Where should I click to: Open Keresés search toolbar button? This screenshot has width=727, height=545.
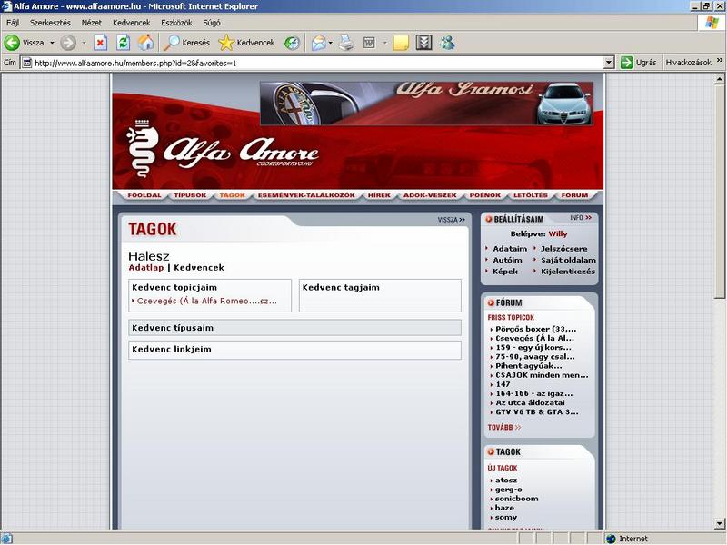click(x=187, y=43)
